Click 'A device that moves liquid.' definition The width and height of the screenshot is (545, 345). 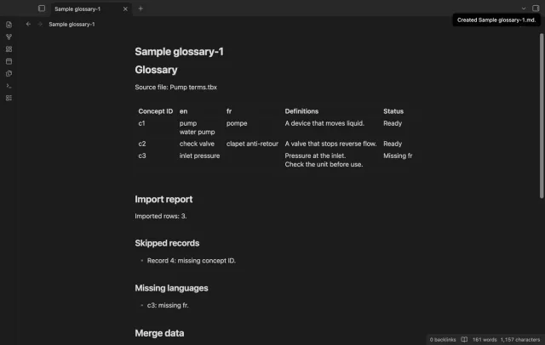coord(324,123)
